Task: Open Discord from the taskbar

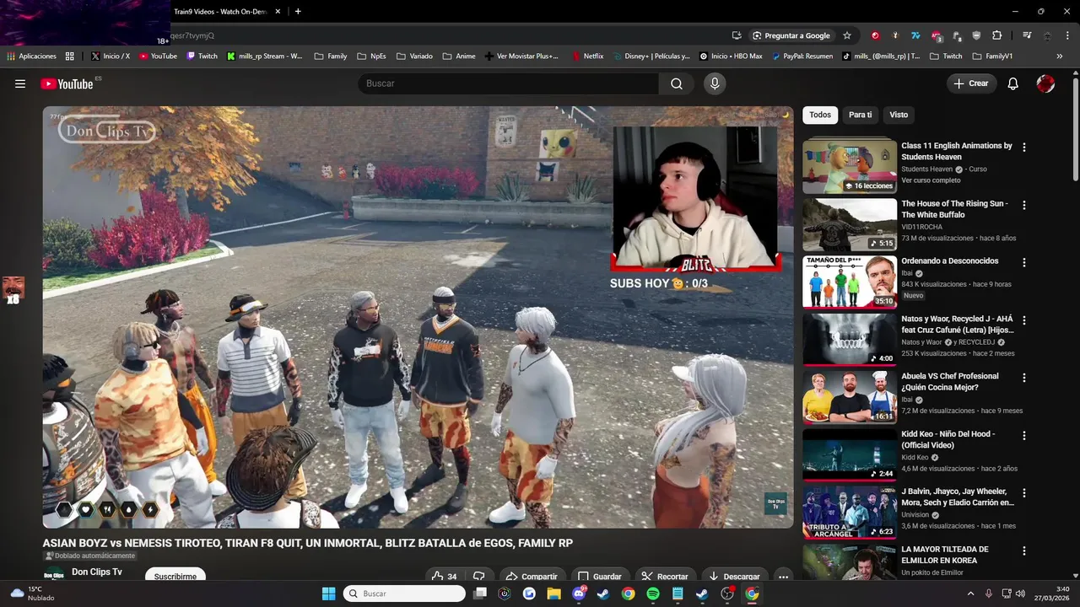Action: coord(579,594)
